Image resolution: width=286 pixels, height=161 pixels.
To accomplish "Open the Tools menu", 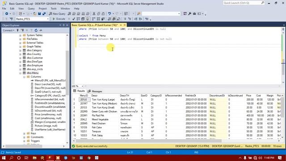I will click(x=54, y=8).
